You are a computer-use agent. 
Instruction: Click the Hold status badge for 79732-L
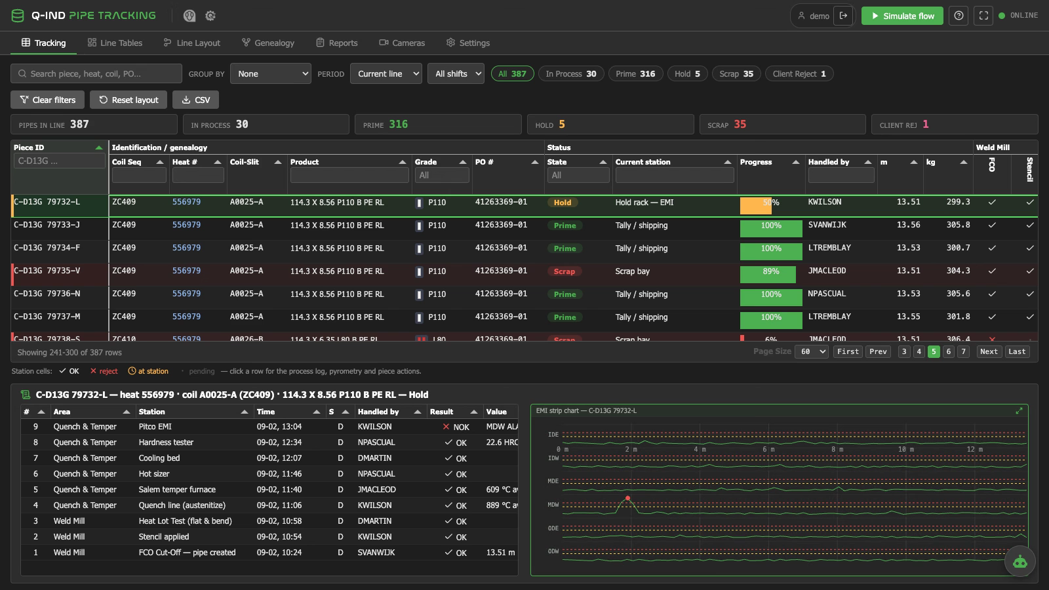(x=563, y=203)
